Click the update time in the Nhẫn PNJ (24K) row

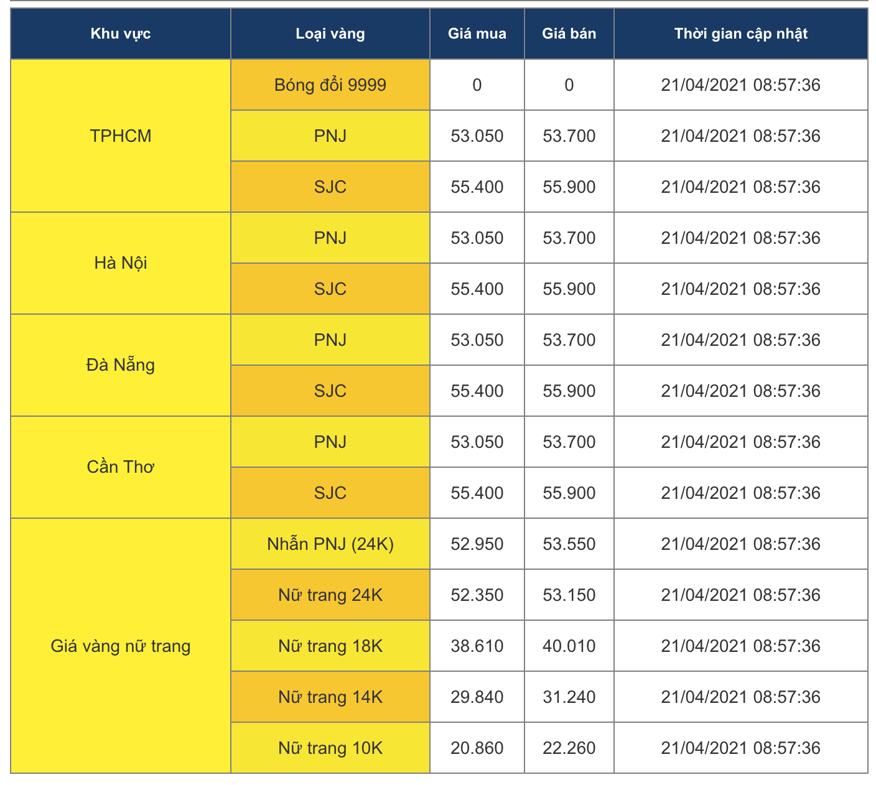pos(741,544)
